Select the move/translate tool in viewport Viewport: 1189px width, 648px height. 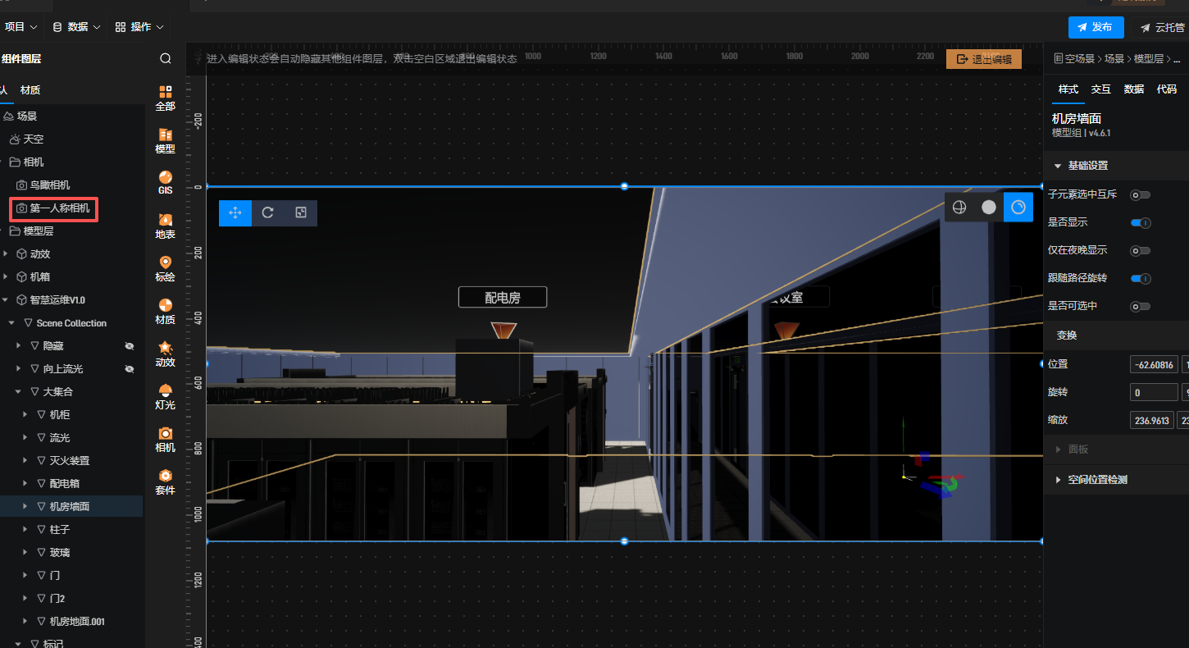click(235, 212)
